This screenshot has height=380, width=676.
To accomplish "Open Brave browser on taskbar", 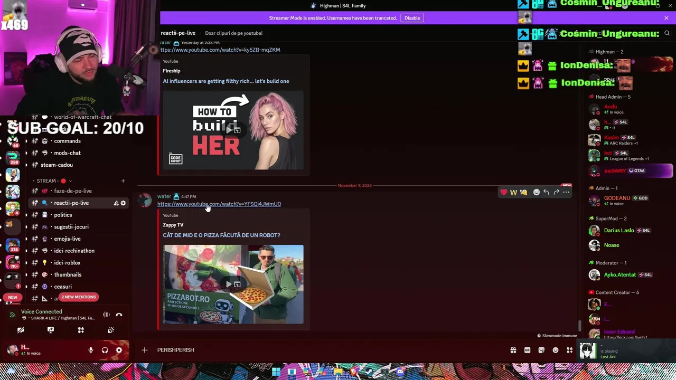I will (353, 372).
